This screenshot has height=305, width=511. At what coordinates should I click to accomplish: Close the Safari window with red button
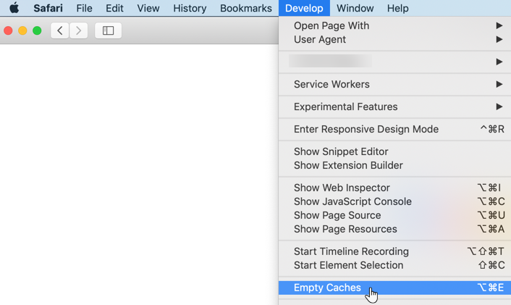point(8,30)
